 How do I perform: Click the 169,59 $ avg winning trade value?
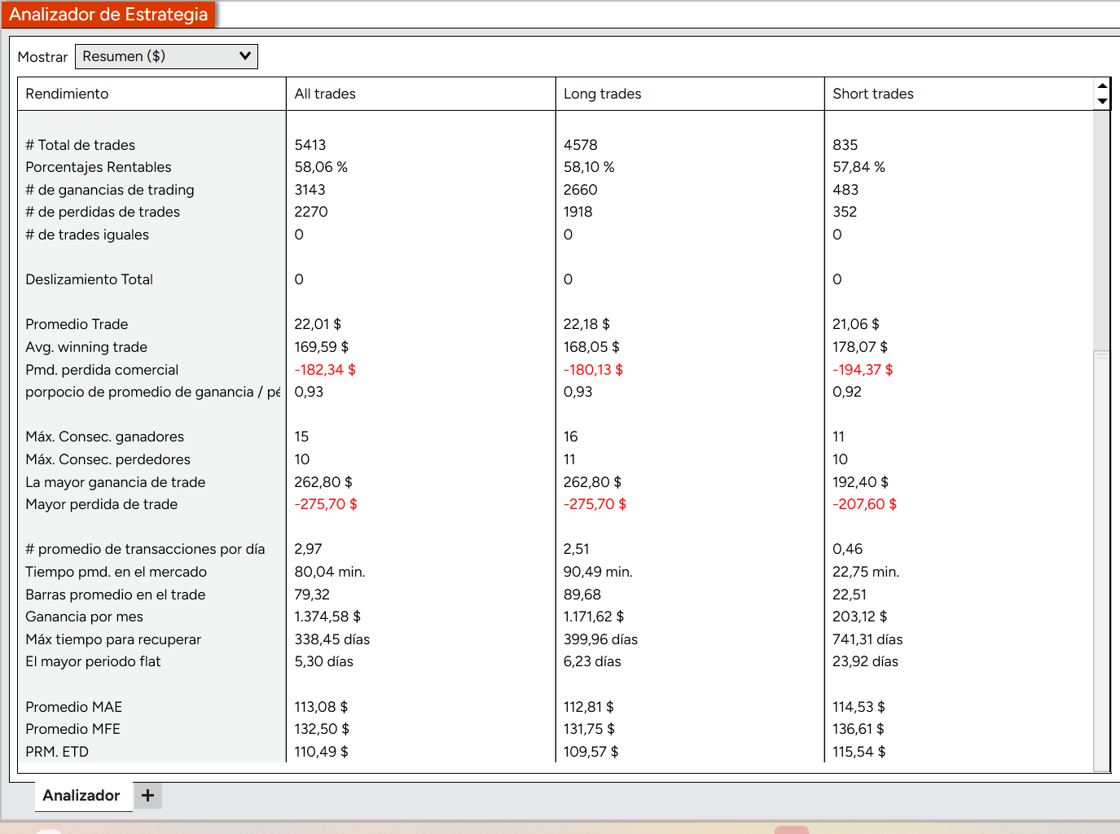click(322, 347)
